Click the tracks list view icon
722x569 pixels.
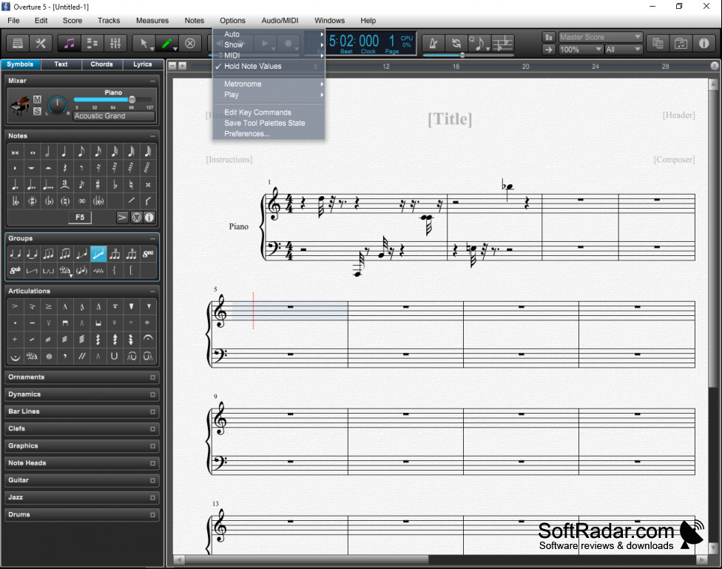(x=92, y=44)
